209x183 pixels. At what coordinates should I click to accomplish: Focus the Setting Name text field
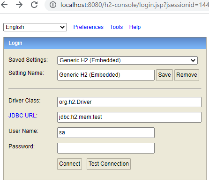point(106,75)
